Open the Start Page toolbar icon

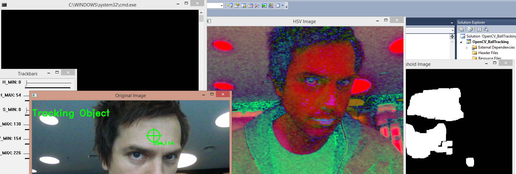point(250,6)
